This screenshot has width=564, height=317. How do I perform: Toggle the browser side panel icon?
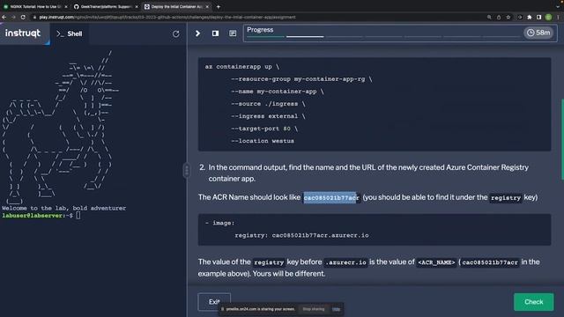[x=538, y=17]
